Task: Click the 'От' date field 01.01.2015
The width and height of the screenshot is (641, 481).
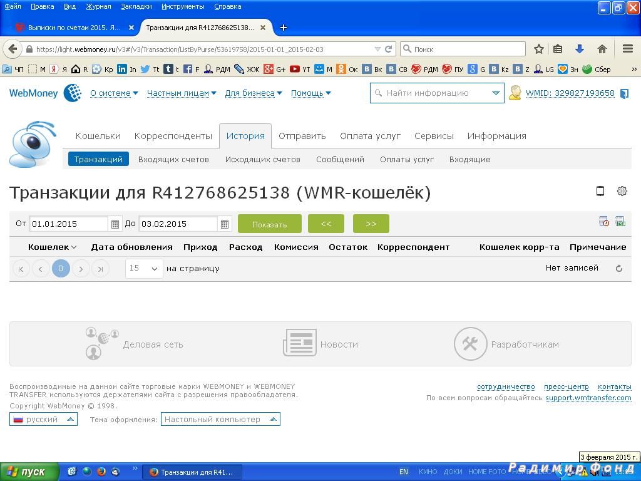Action: (x=68, y=224)
